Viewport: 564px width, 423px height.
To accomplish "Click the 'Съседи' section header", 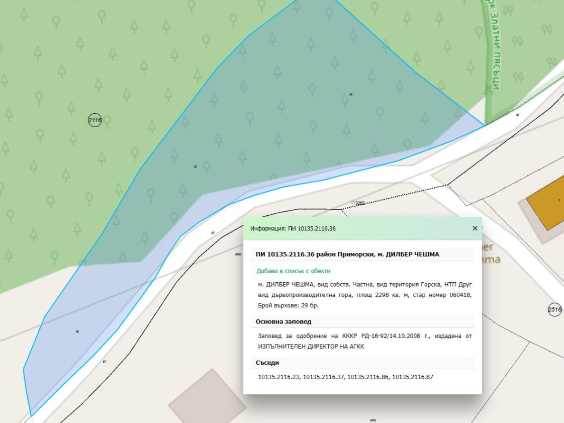I will pyautogui.click(x=267, y=362).
